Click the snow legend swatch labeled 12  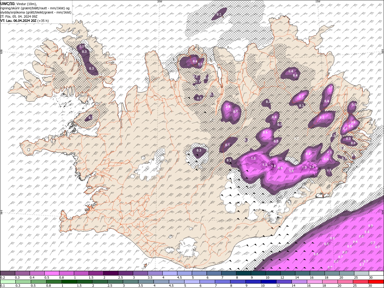[x=287, y=273]
